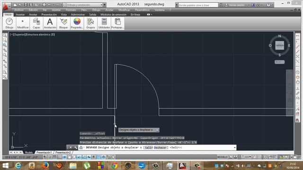Viewport: 303px width, 170px height.
Task: Open the Portapapeles clipboard panel
Action: (117, 23)
